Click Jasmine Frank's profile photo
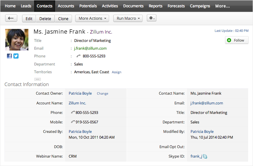The width and height of the screenshot is (253, 166). (17, 40)
